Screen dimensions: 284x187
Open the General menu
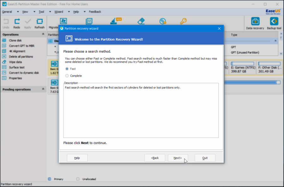point(7,12)
